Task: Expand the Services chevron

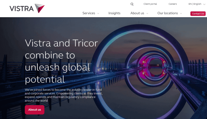Action: (98, 14)
